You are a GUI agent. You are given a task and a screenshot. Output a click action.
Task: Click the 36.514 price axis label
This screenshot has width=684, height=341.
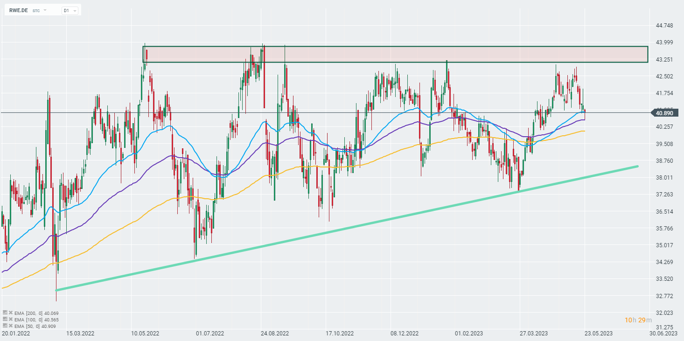click(664, 211)
